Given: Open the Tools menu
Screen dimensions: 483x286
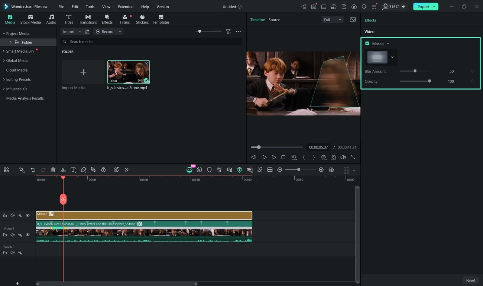Looking at the screenshot, I should pos(90,7).
